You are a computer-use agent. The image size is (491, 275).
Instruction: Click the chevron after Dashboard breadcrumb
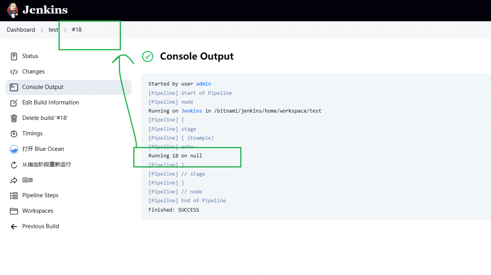42,30
